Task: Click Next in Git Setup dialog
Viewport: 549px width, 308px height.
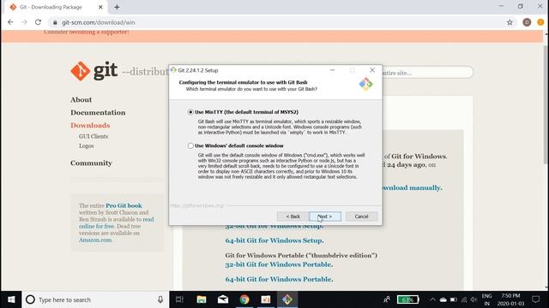Action: [325, 216]
